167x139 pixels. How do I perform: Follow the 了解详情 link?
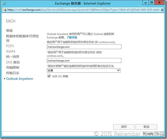[72, 37]
